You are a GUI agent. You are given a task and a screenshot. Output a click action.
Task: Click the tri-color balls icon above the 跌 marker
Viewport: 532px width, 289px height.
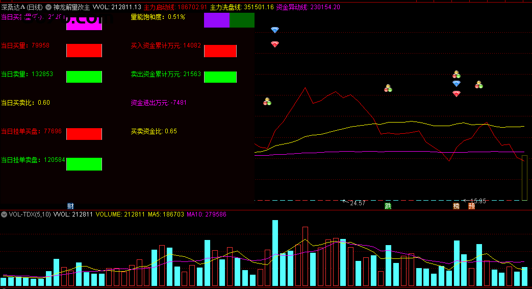pos(388,88)
